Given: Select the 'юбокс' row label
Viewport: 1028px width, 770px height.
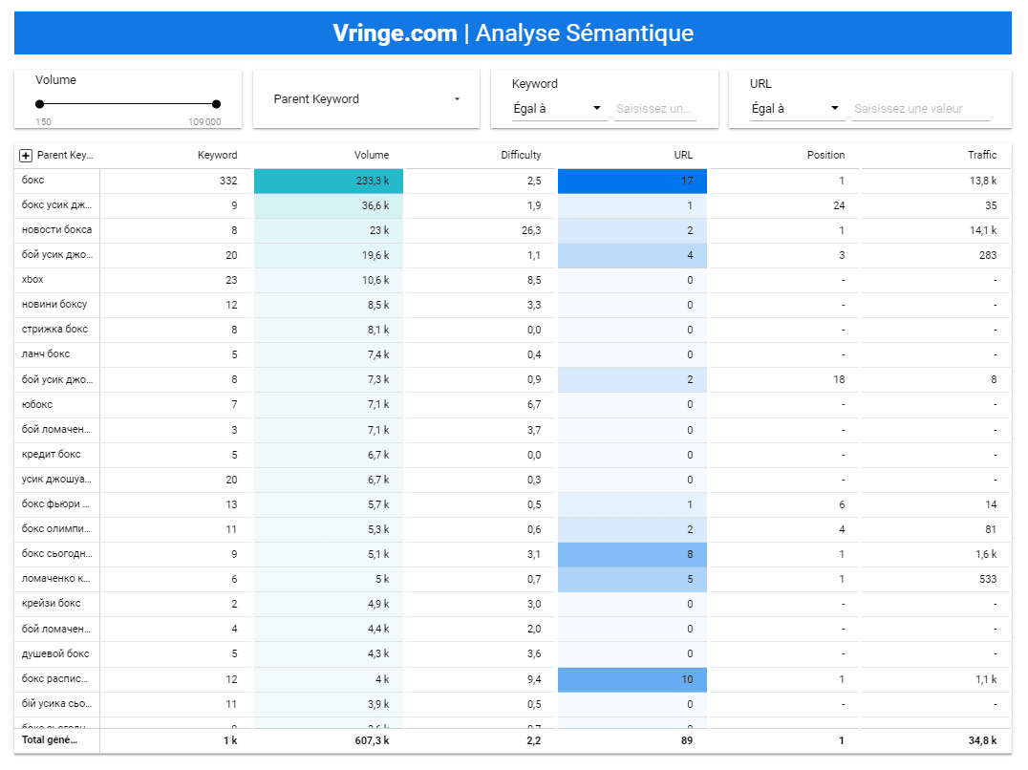Looking at the screenshot, I should (36, 404).
